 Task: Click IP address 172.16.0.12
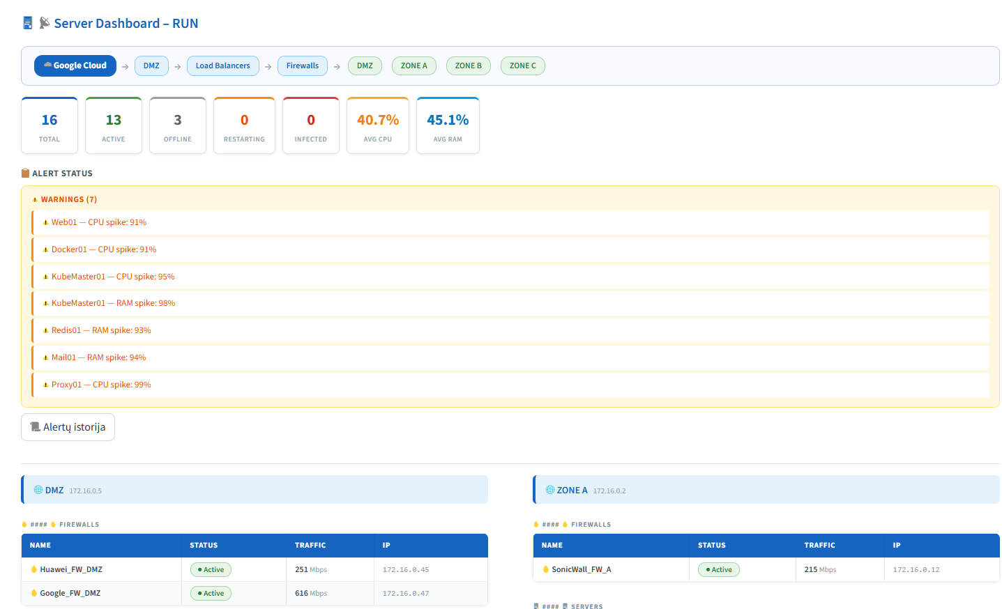pos(916,569)
